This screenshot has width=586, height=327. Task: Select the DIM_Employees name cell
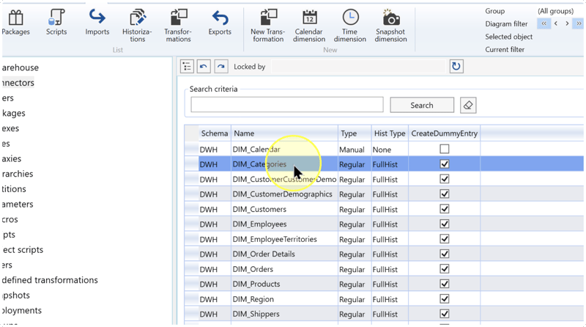tap(284, 224)
